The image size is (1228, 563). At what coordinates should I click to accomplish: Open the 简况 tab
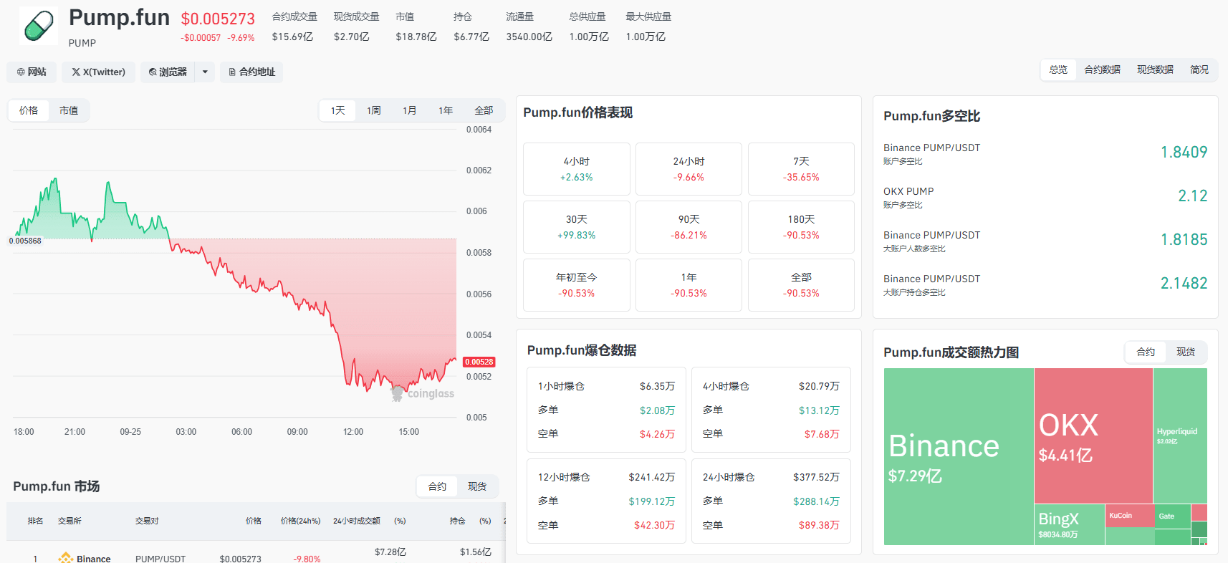click(x=1199, y=69)
